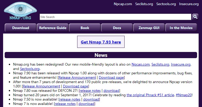Screen dimensions: 202x107
Task: Open release notes for Nmap 7
Action: (65, 104)
